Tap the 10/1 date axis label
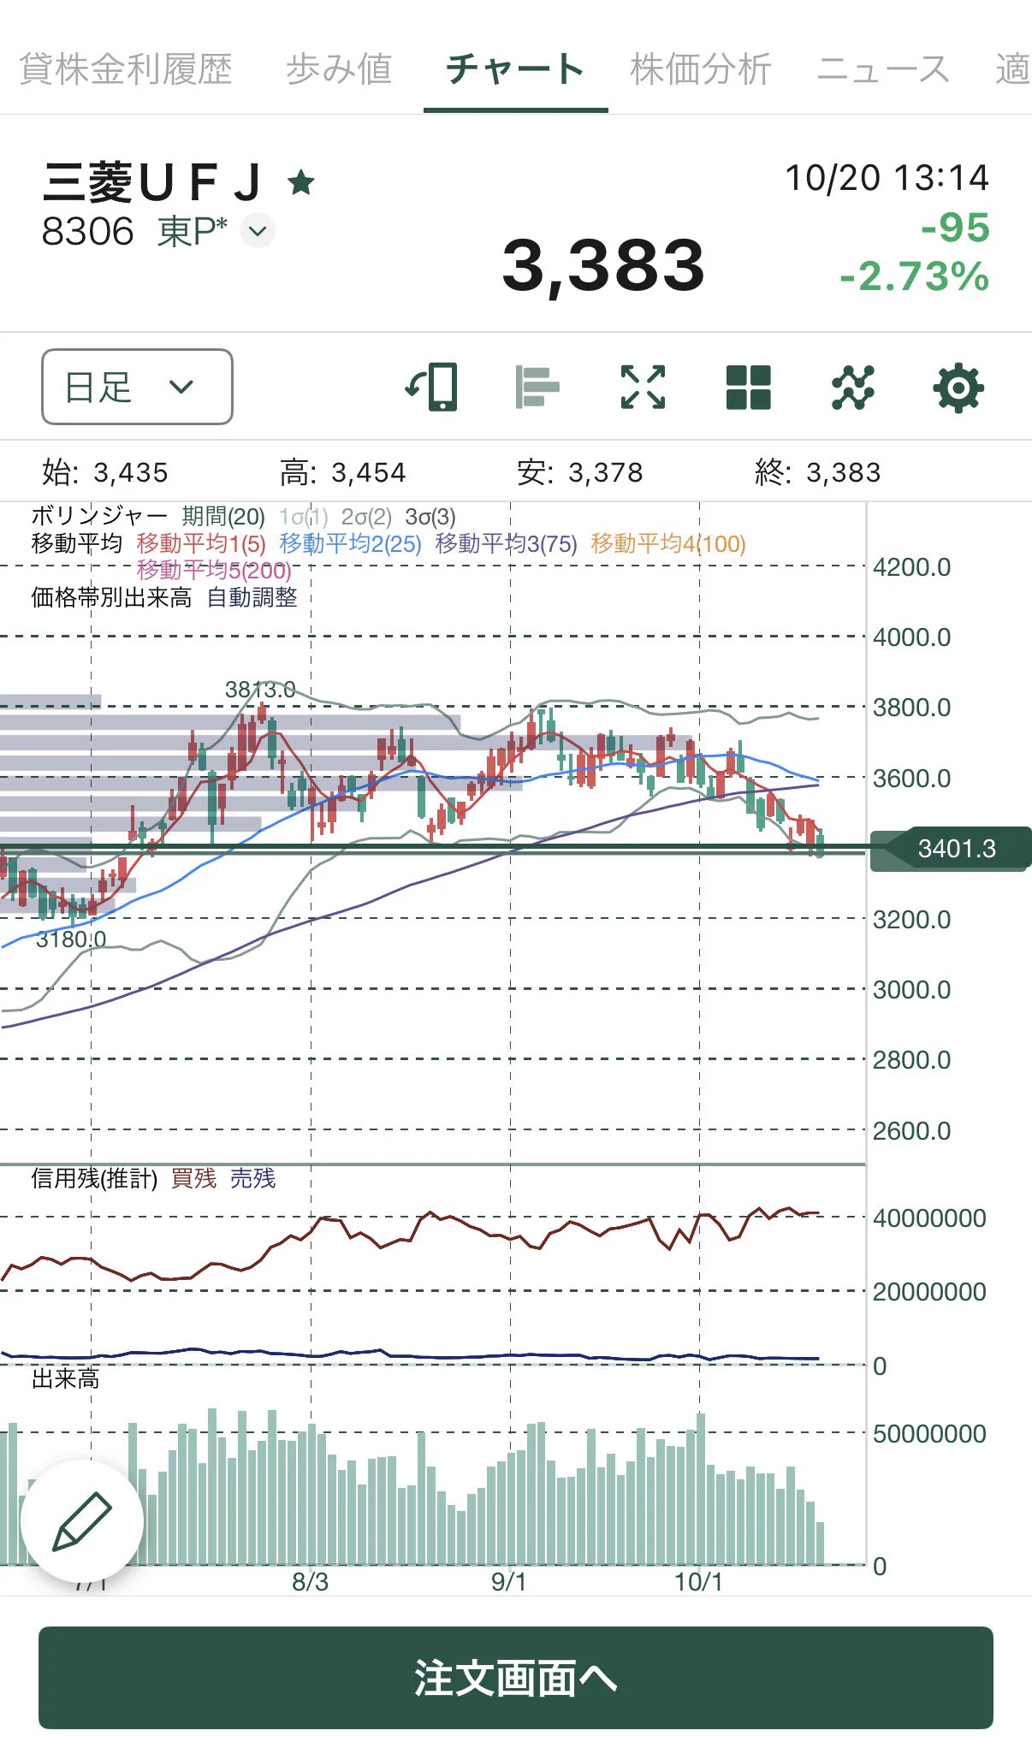Viewport: 1032px width, 1748px height. click(698, 1582)
